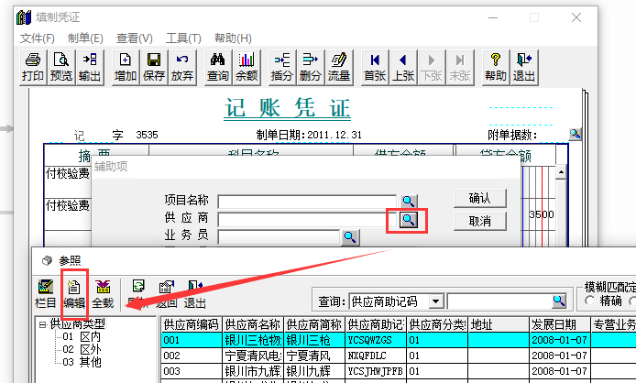636x383 pixels.
Task: Click the 增加 add voucher icon
Action: pos(126,66)
